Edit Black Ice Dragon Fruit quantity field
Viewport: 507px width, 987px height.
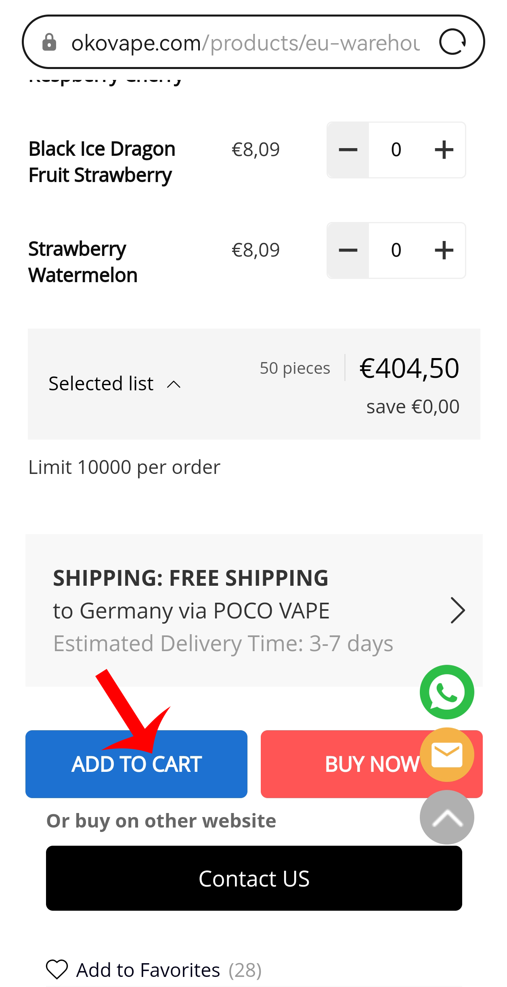coord(396,150)
